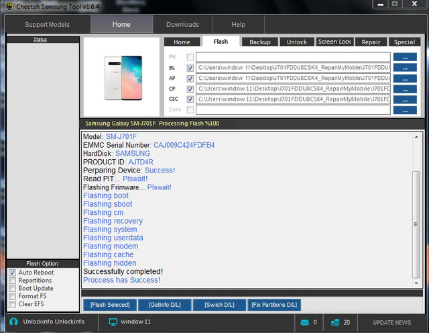Click the Flash Seleced button

click(x=110, y=305)
